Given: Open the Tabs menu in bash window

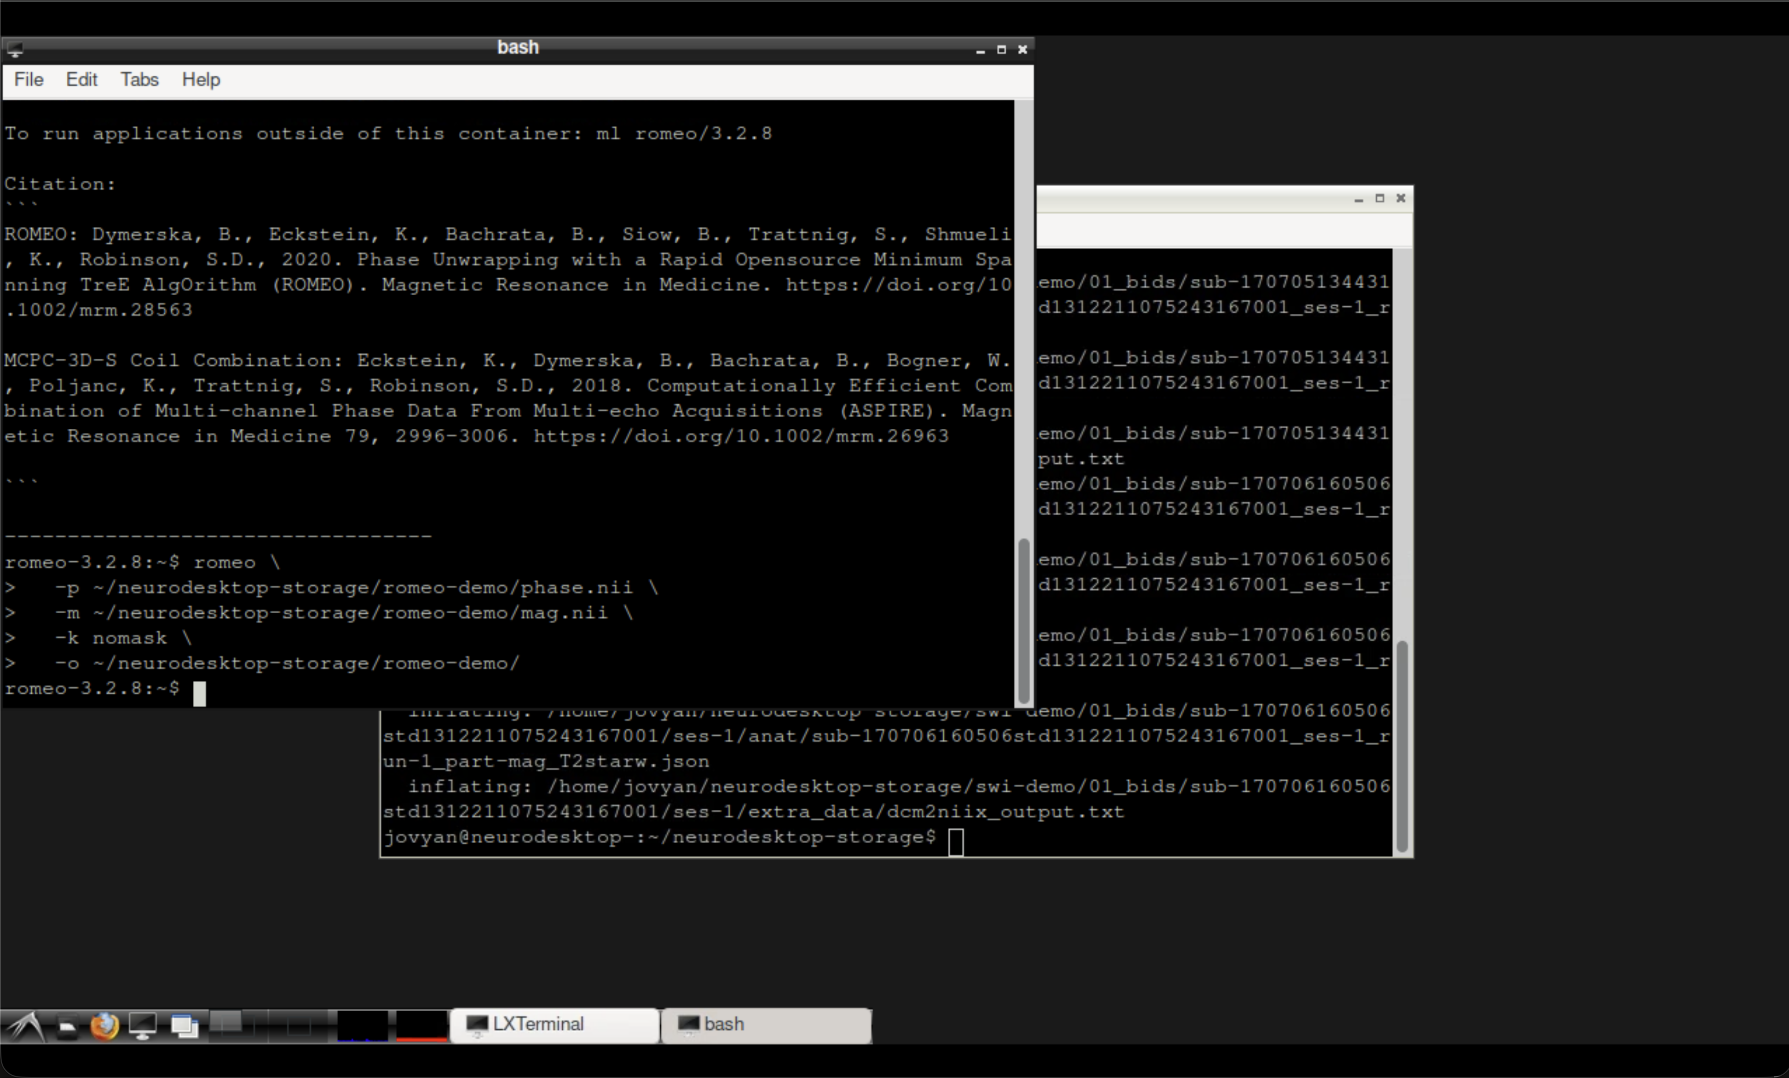Looking at the screenshot, I should (139, 80).
